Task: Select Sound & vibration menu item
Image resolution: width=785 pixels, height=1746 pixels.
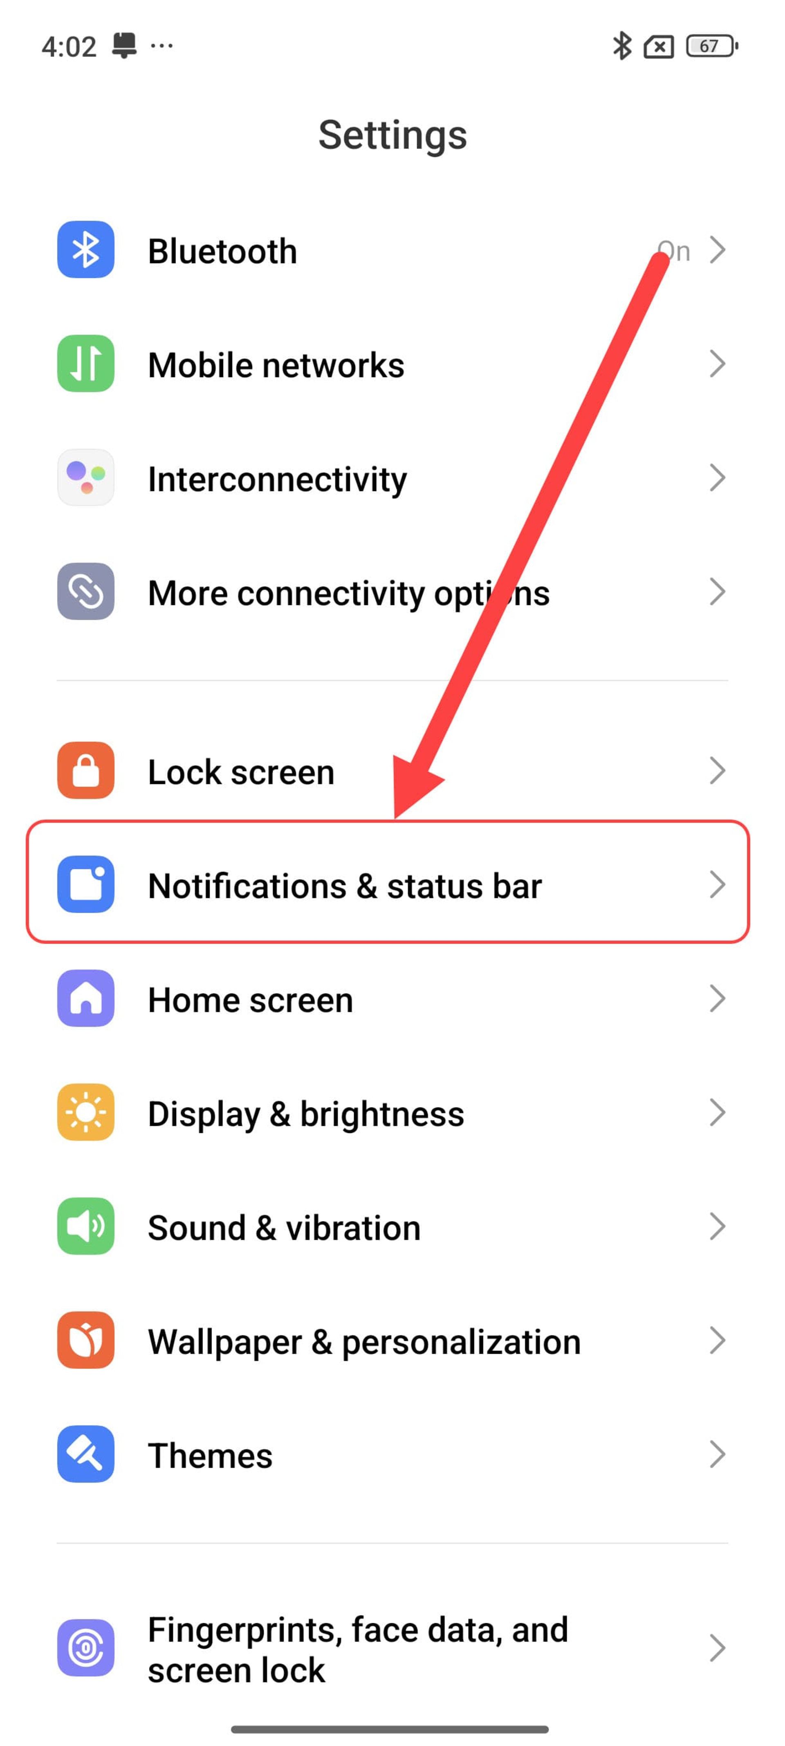Action: 392,1226
